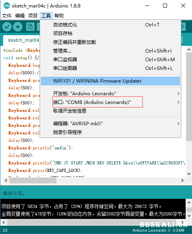Expand 开发板 "Arduino Leonardo" submenu
Screen dimensions: 192x234
pos(110,94)
